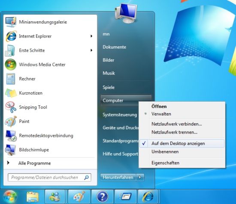Open Geräte und Drucker link
Screen dimensions: 236x204
121,127
